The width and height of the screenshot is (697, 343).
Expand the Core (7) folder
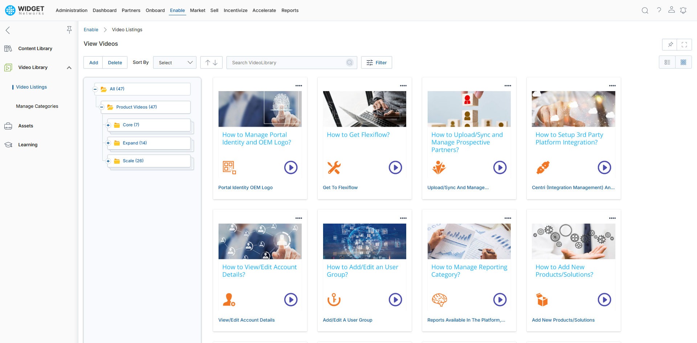pos(108,125)
